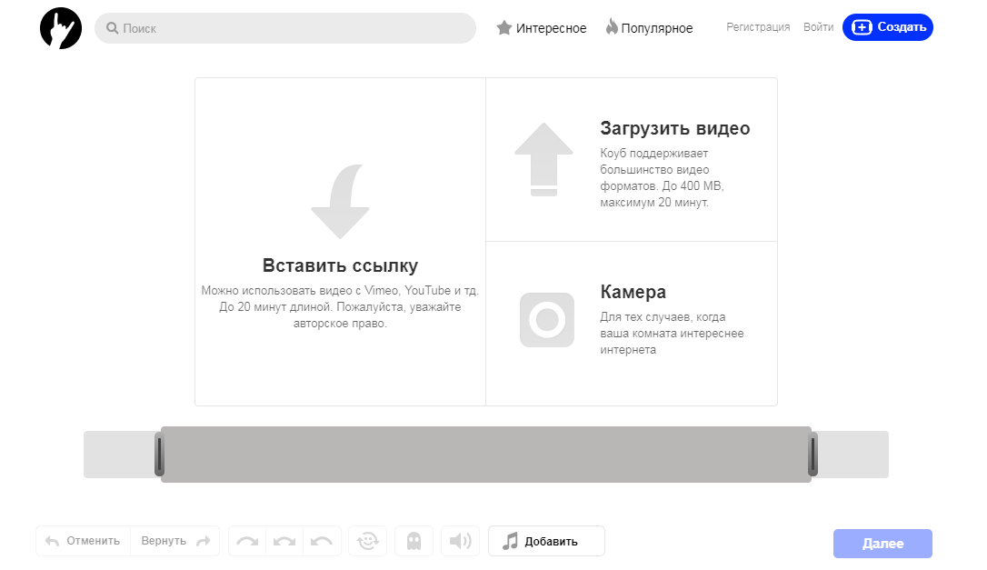Select the Coub logo in top left
Image resolution: width=987 pixels, height=570 pixels.
[x=60, y=27]
